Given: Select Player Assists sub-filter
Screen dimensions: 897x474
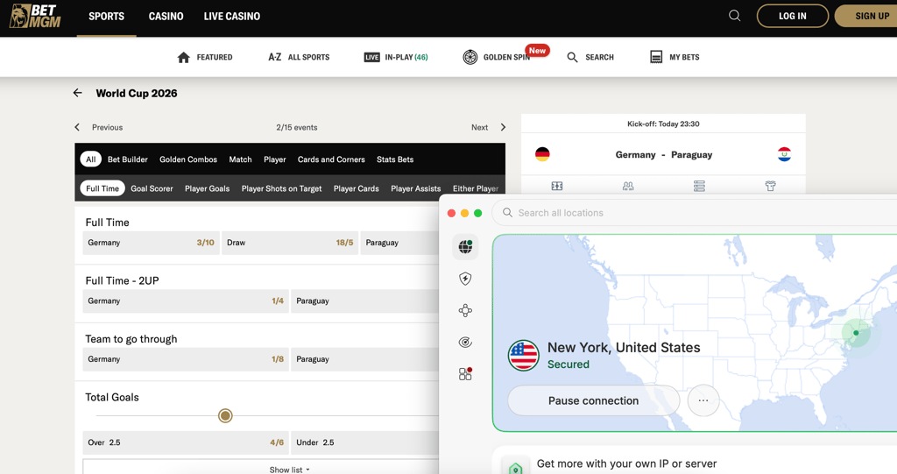Looking at the screenshot, I should point(416,188).
